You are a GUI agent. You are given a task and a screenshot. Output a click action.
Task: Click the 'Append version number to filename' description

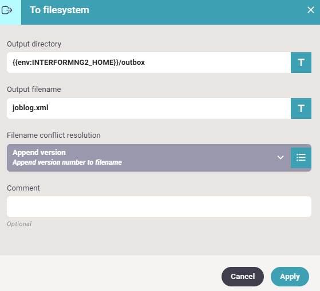coord(67,162)
